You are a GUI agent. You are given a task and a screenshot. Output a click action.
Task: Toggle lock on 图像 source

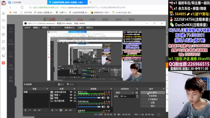[x=75, y=98]
